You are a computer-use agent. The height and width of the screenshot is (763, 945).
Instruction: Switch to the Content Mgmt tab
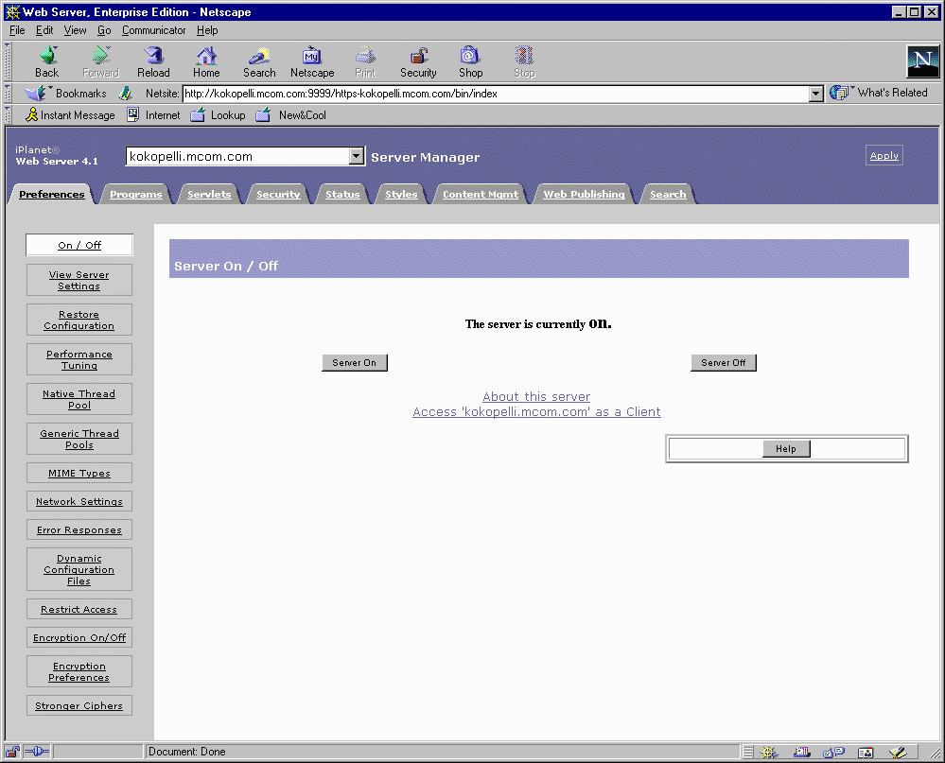point(481,194)
